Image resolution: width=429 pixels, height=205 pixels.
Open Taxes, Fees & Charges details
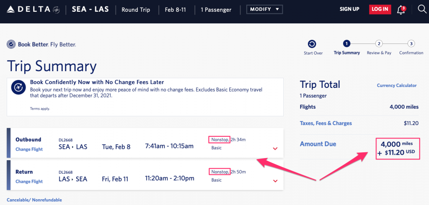pos(326,123)
